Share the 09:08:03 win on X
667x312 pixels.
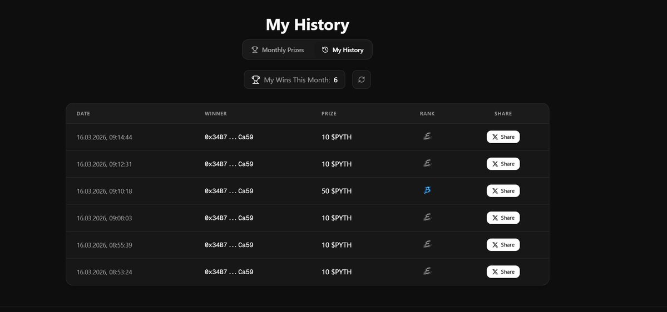[503, 218]
